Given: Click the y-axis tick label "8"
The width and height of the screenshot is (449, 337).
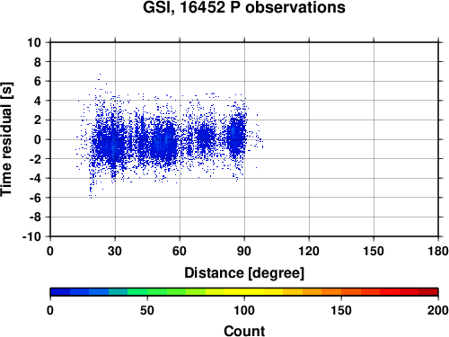Looking at the screenshot, I should click(38, 62).
